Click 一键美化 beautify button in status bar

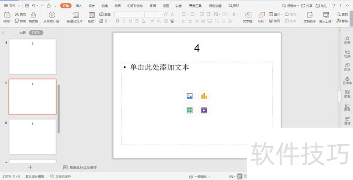click(x=199, y=176)
